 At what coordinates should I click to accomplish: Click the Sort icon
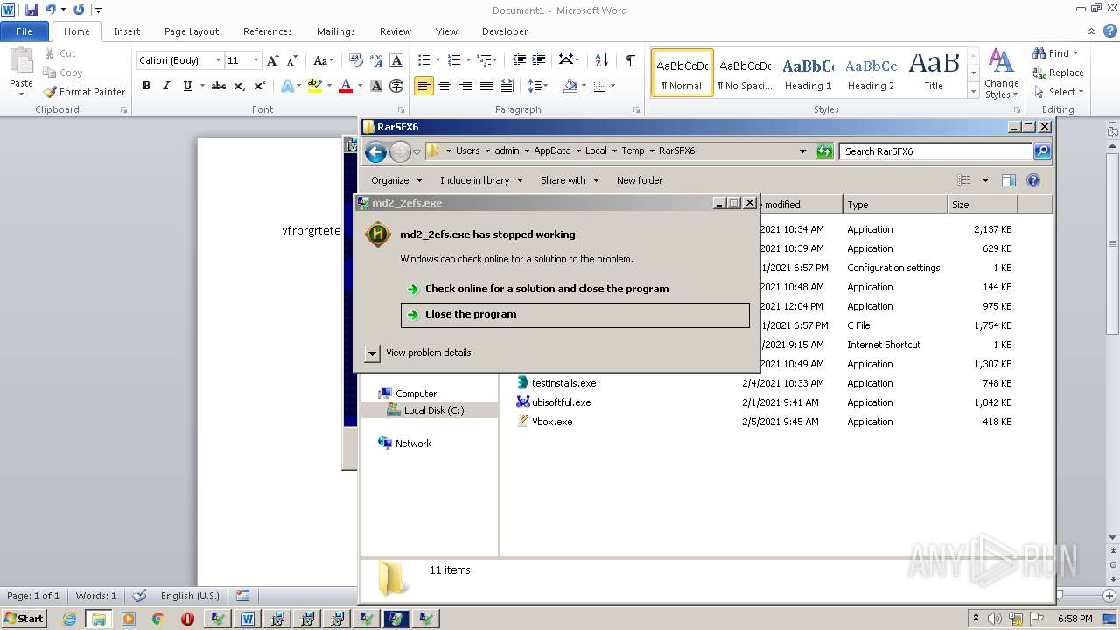click(601, 60)
